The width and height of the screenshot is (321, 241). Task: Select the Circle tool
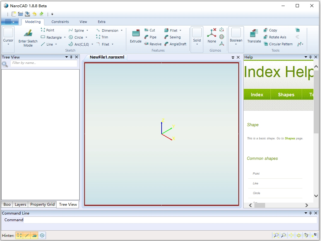click(x=76, y=37)
